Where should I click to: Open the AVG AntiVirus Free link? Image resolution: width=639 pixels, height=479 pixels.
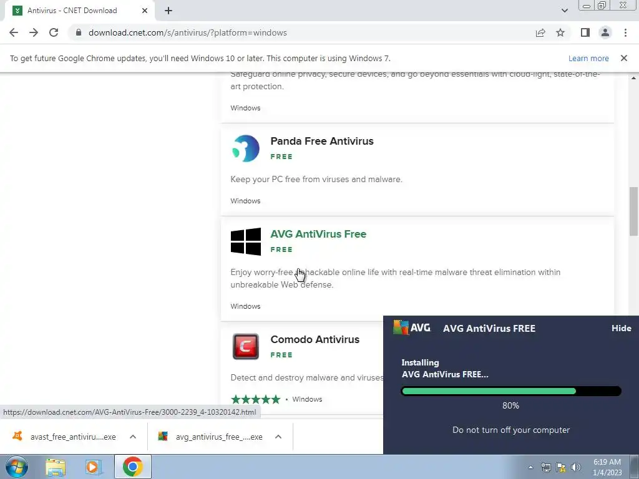(x=318, y=234)
